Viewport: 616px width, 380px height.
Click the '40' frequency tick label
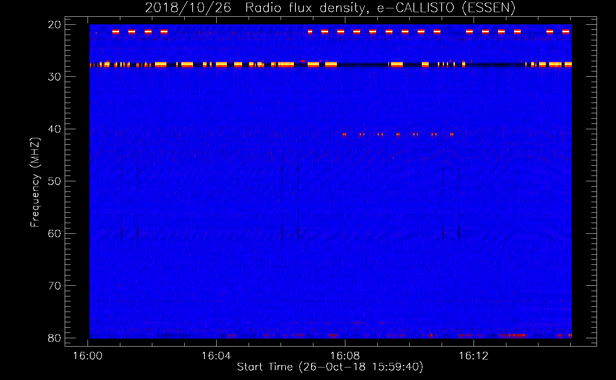point(55,129)
